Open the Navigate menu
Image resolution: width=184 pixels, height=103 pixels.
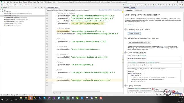(16, 2)
